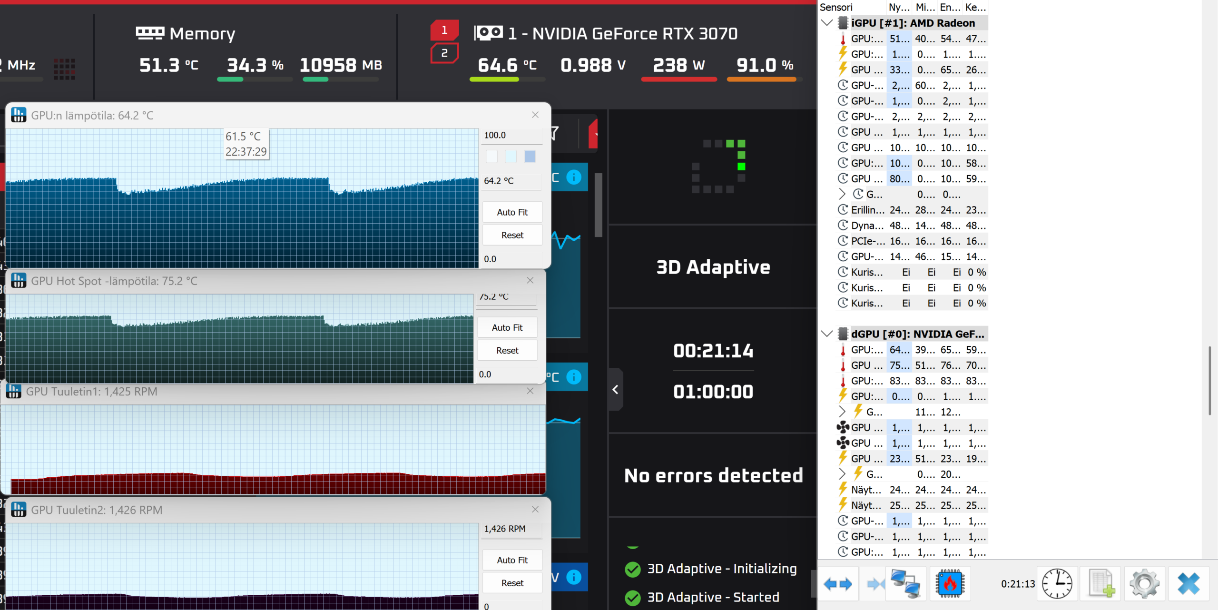
Task: Expand the G... subgroup under the iGPU sensors
Action: 842,194
